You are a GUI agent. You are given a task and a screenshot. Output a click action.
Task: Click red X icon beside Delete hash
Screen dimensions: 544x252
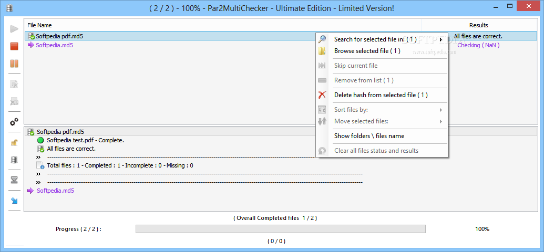[322, 95]
